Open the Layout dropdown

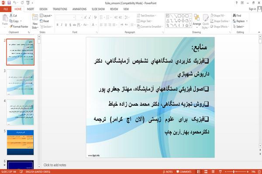coord(46,16)
